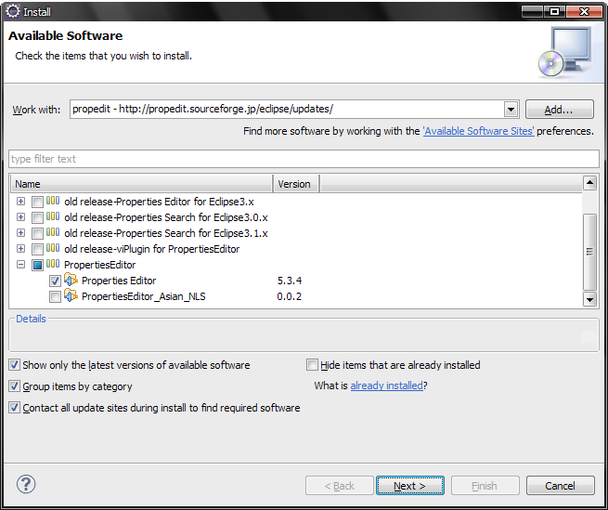Click the Work with URL text field

point(287,109)
